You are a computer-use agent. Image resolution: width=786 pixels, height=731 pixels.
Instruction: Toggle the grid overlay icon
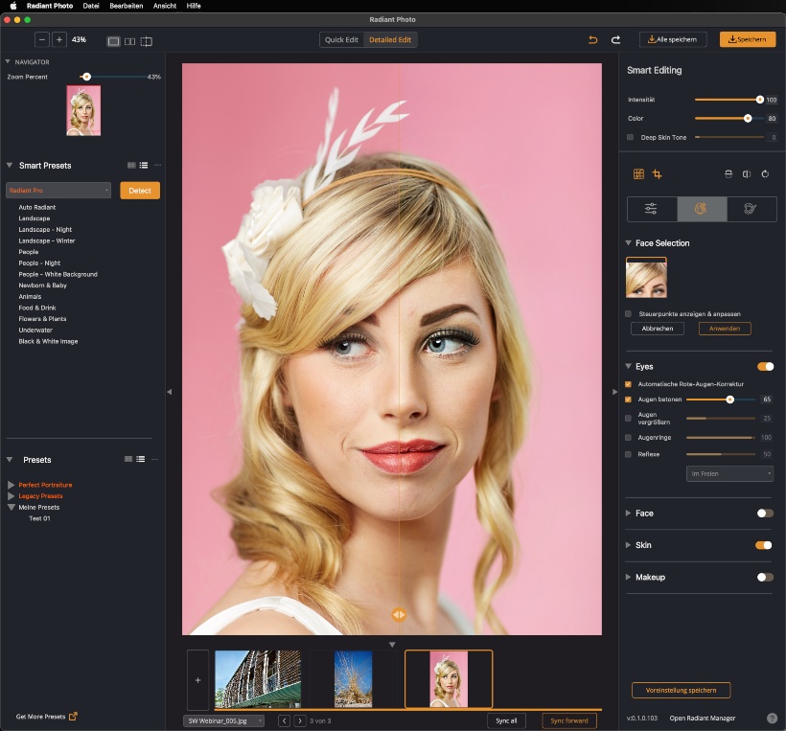pyautogui.click(x=638, y=173)
